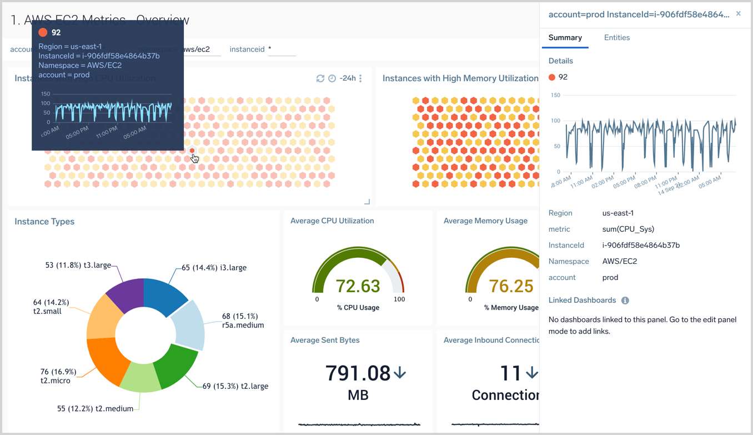Screen dimensions: 753x435
Task: Open the -24h time range selector
Action: (348, 78)
